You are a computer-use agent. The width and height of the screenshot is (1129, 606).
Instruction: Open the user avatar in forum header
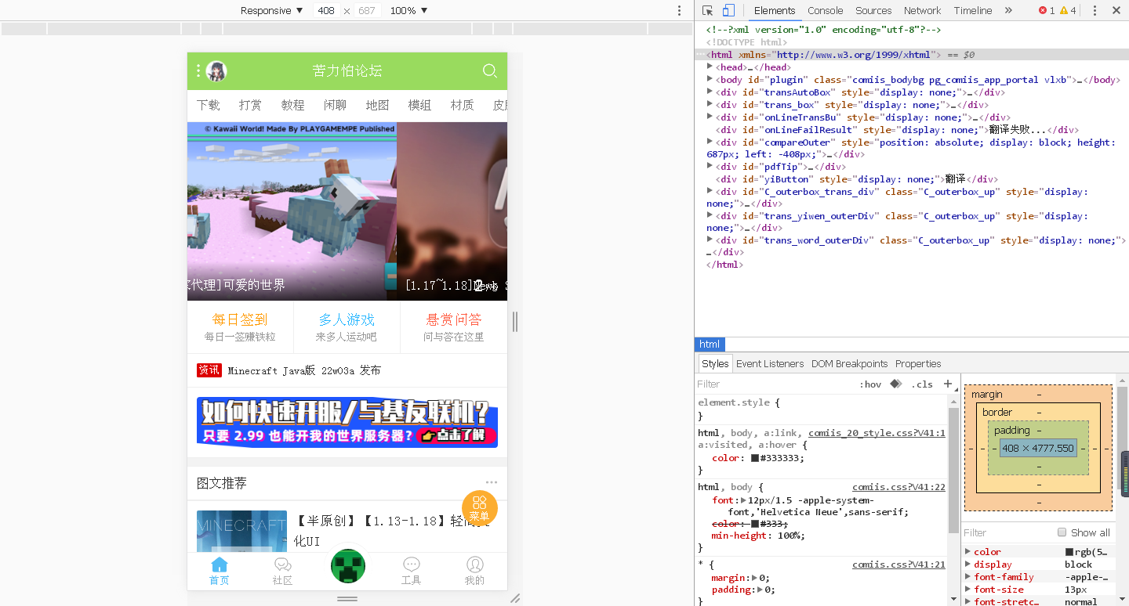(216, 71)
